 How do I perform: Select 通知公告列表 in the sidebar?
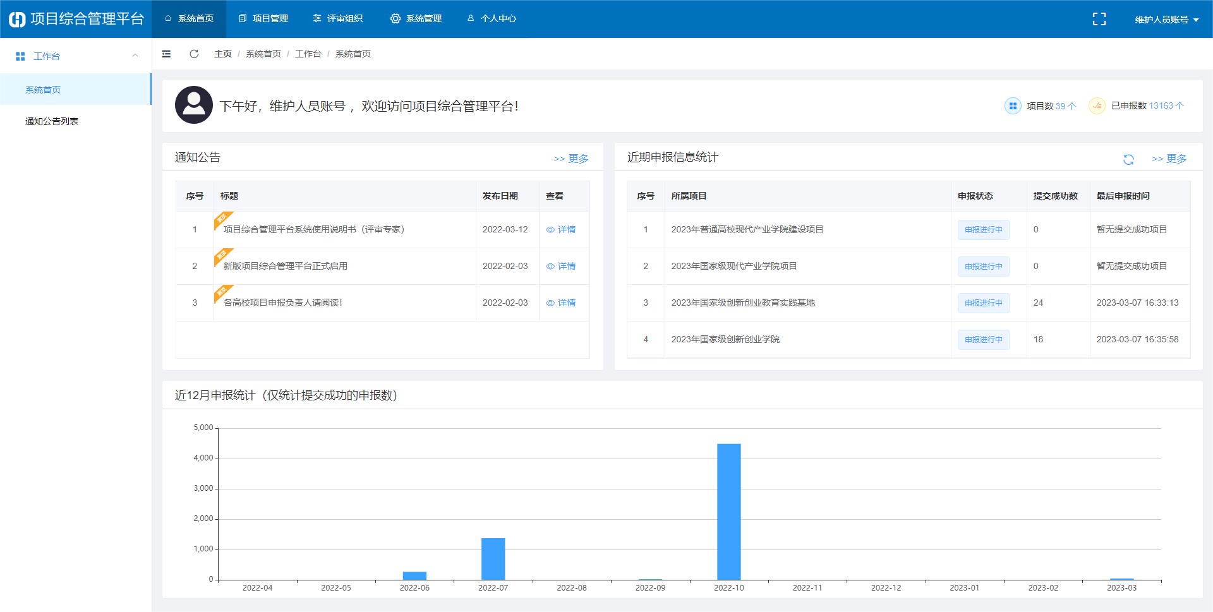tap(52, 121)
